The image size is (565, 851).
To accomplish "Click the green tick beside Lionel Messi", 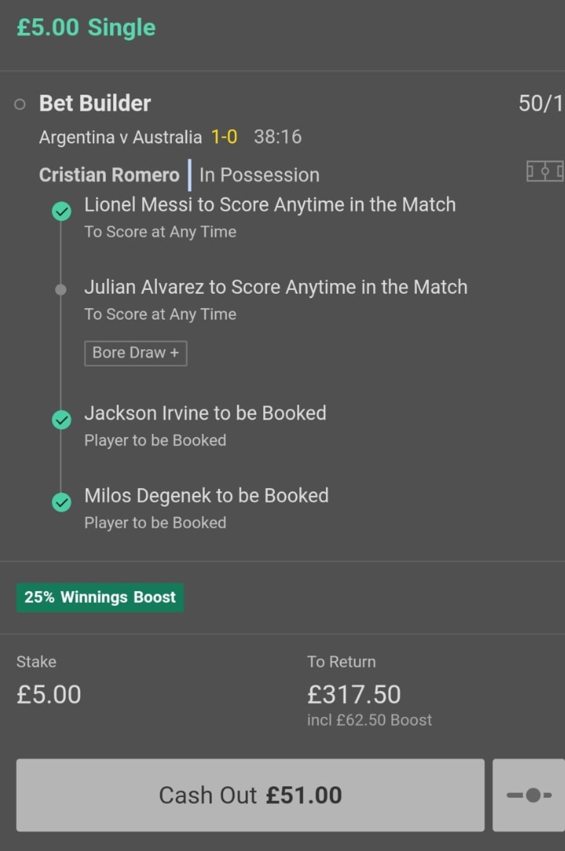I will tap(61, 211).
